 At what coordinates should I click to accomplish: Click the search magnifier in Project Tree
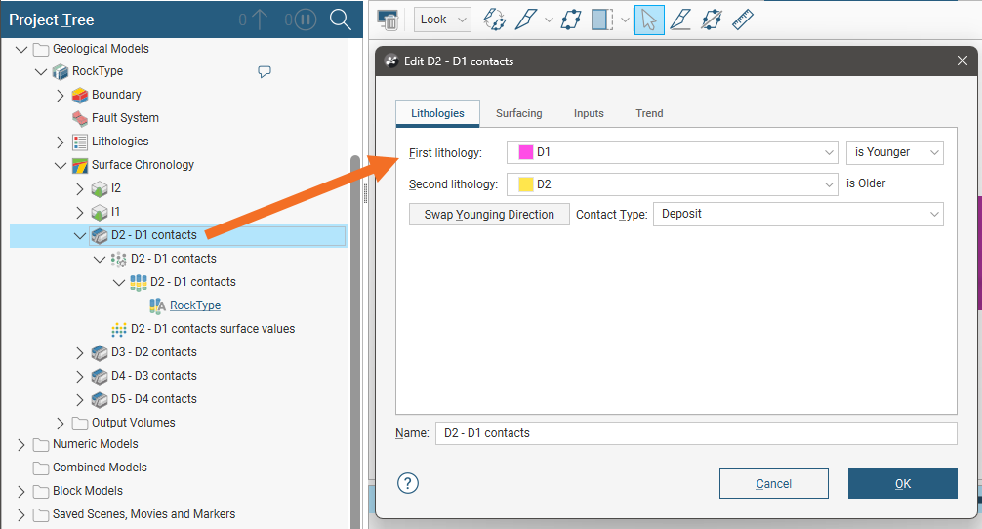(x=340, y=20)
